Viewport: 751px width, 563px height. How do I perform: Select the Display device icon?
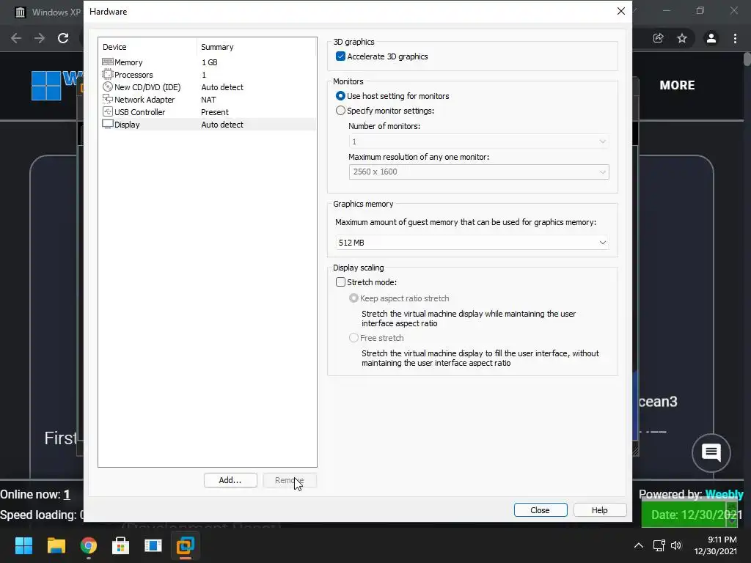(108, 125)
